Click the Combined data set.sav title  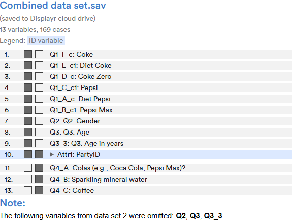(x=53, y=5)
